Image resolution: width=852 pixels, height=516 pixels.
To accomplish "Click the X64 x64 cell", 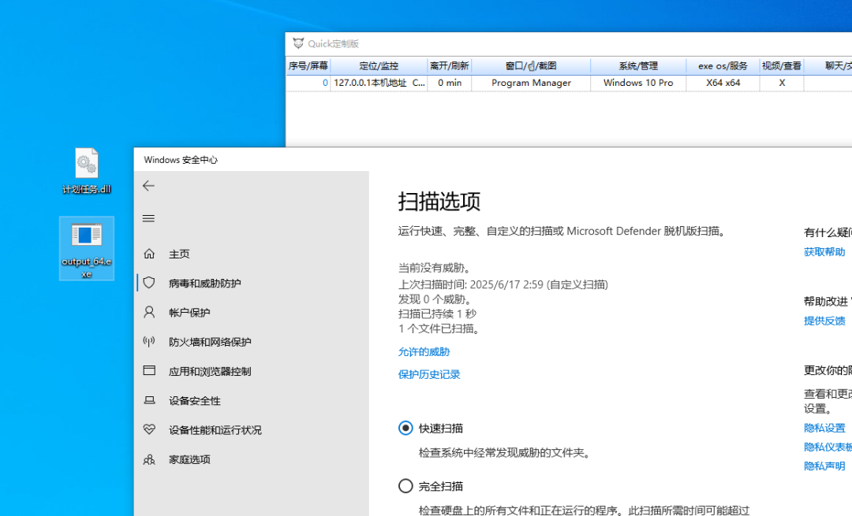I will 723,83.
